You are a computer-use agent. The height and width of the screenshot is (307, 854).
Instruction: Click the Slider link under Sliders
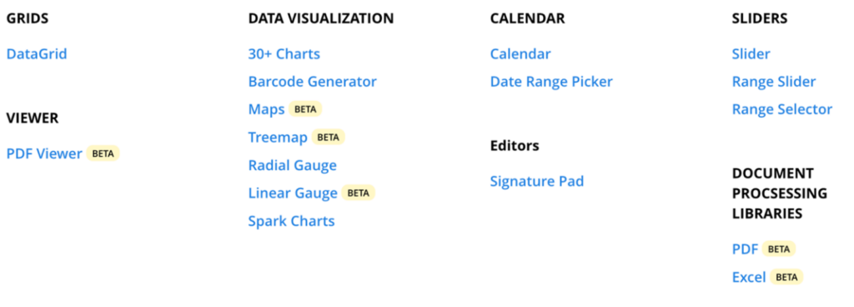coord(751,54)
